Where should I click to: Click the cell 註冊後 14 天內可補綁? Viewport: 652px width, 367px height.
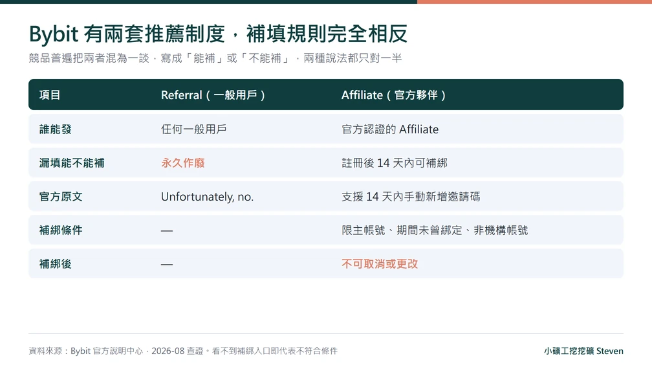click(x=395, y=162)
